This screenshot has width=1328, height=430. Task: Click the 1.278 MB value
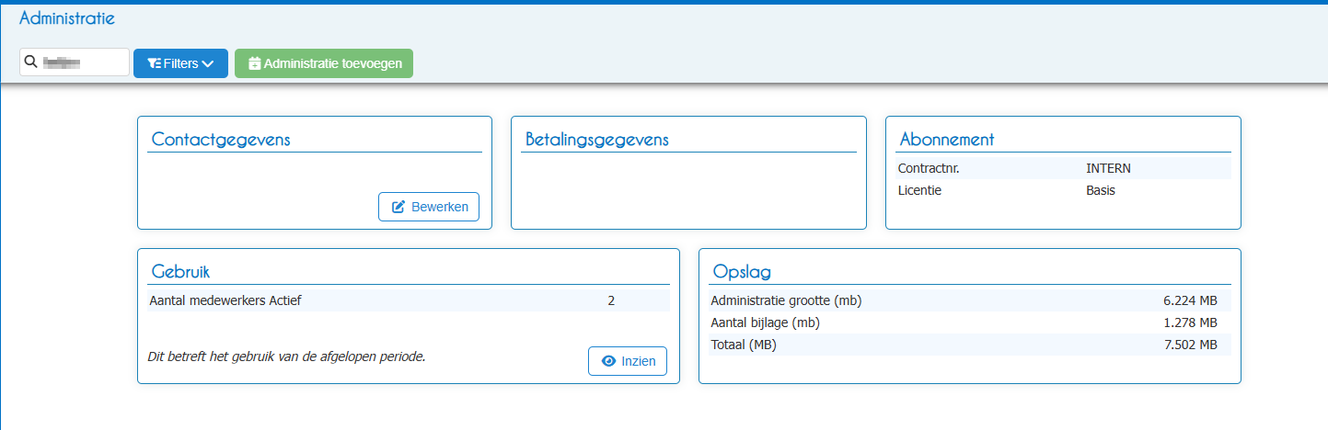1191,322
